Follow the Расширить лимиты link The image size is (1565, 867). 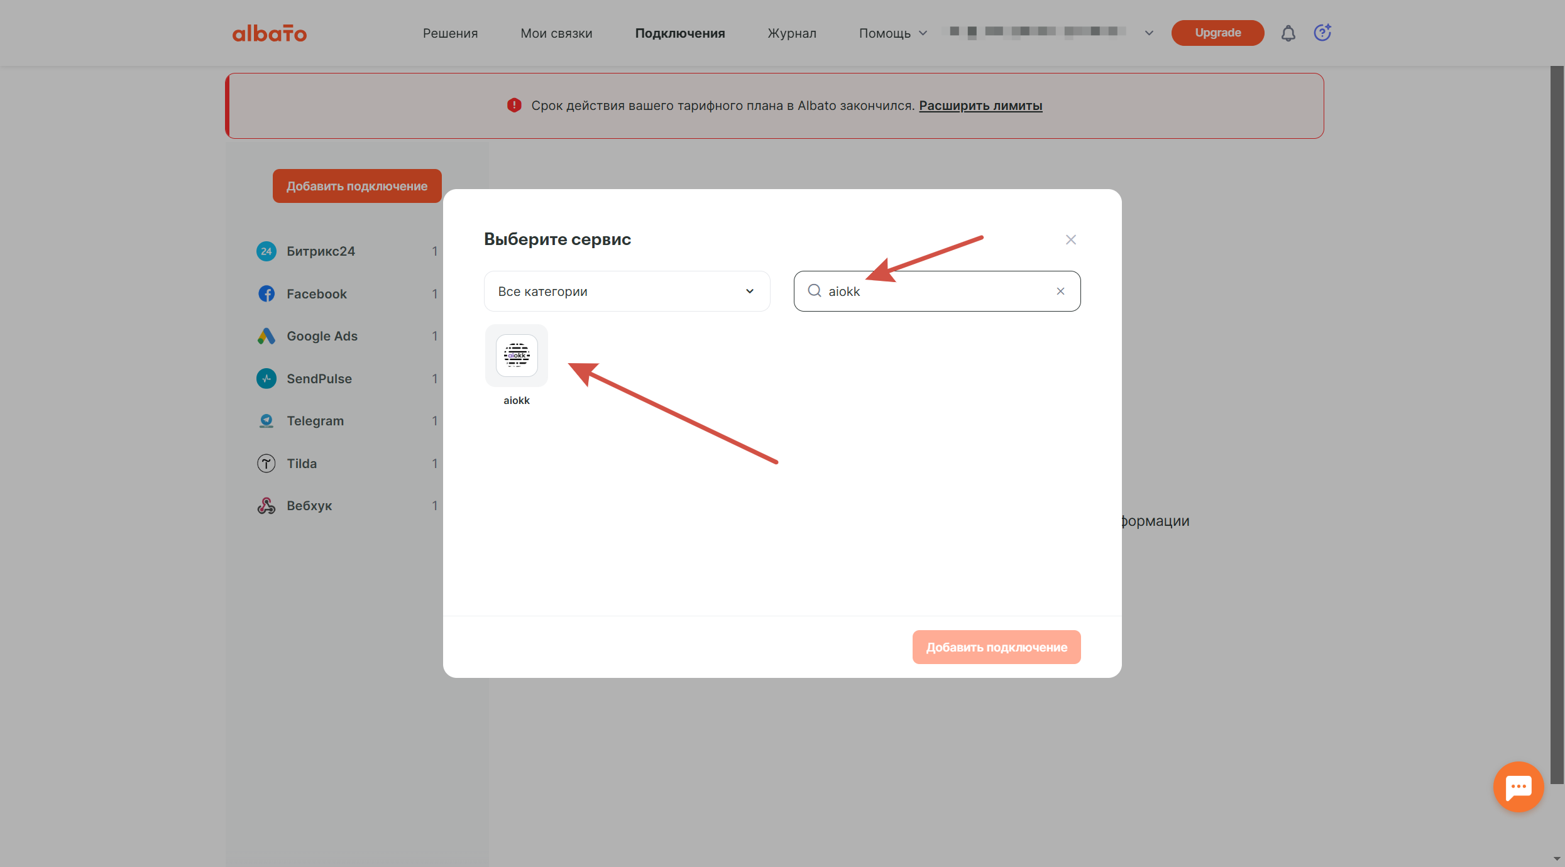980,106
